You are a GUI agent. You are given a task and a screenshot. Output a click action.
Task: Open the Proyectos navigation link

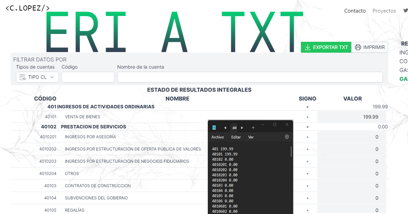point(384,11)
